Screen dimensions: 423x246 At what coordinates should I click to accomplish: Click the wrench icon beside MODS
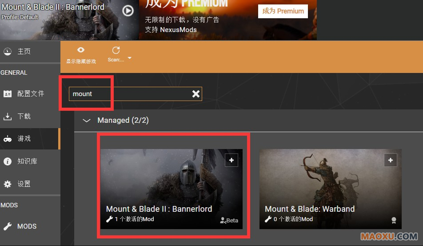pos(8,226)
